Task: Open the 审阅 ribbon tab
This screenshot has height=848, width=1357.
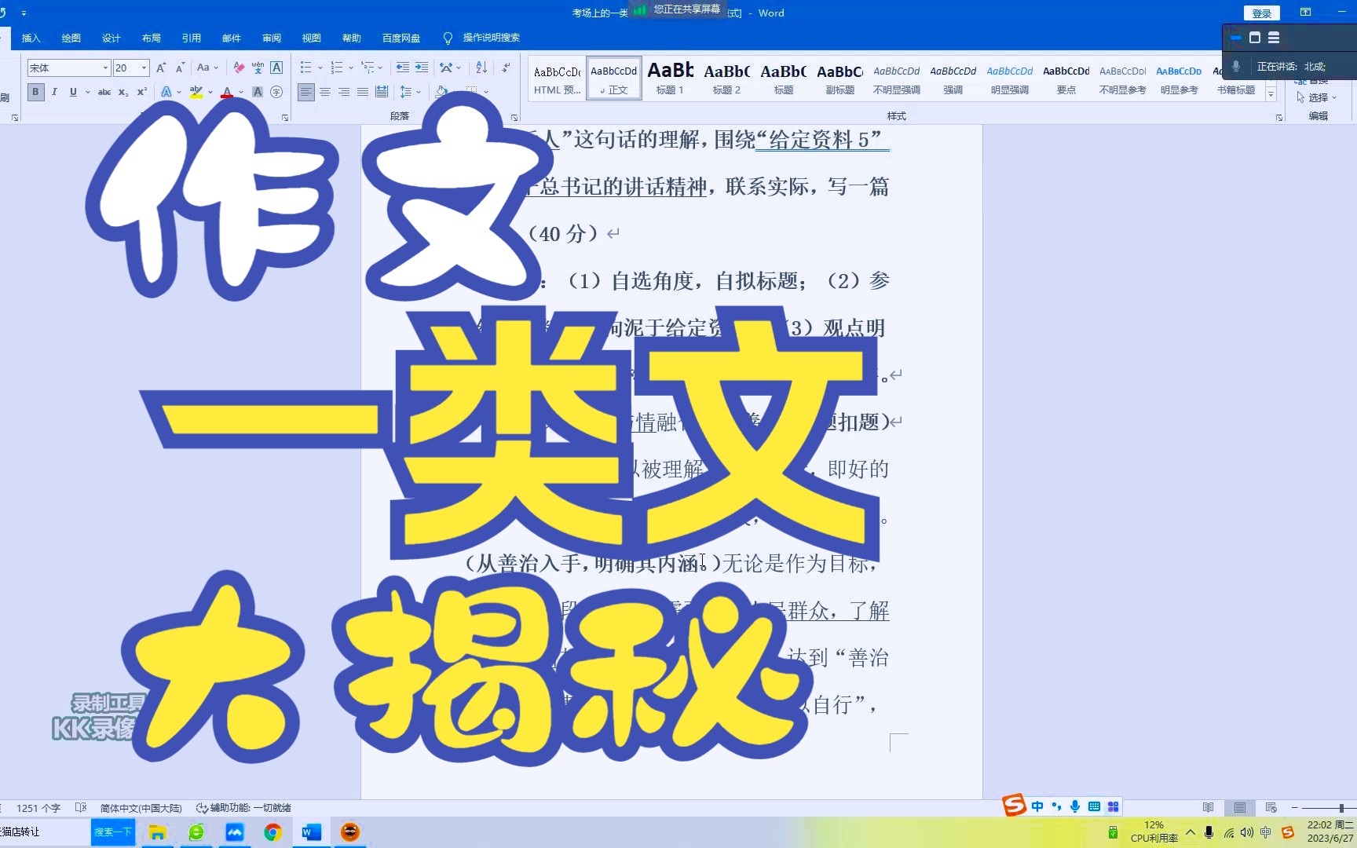Action: [271, 38]
